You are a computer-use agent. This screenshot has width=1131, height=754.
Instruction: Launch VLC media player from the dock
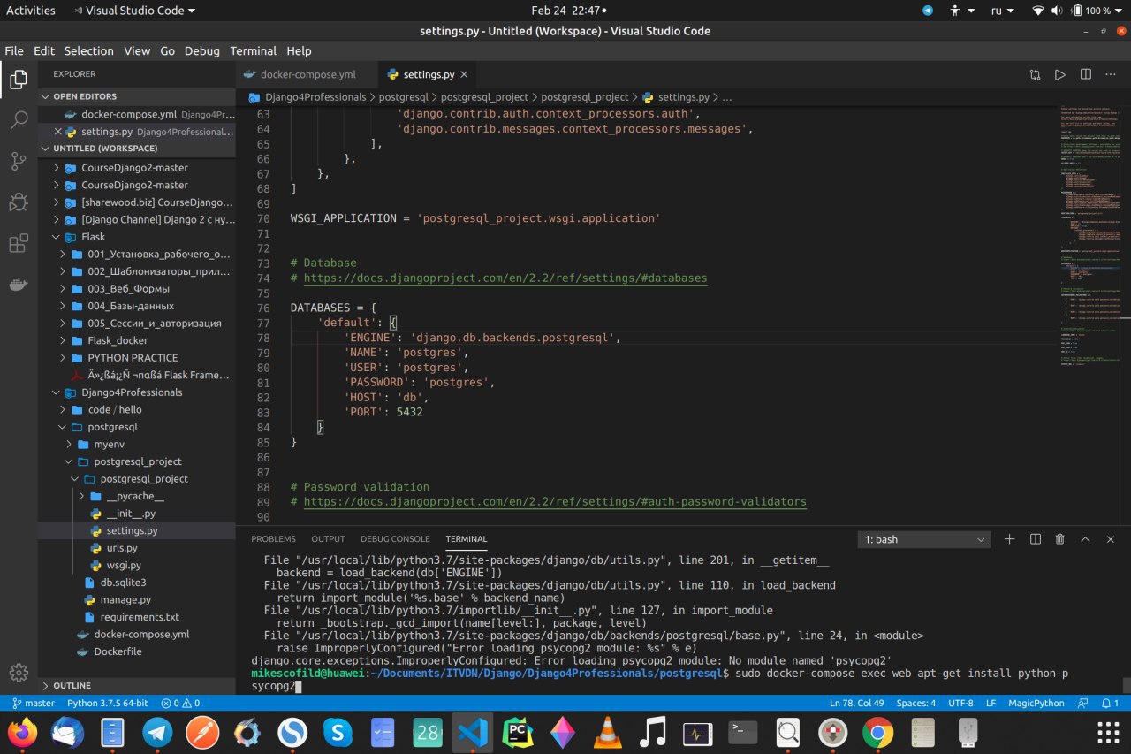(607, 733)
